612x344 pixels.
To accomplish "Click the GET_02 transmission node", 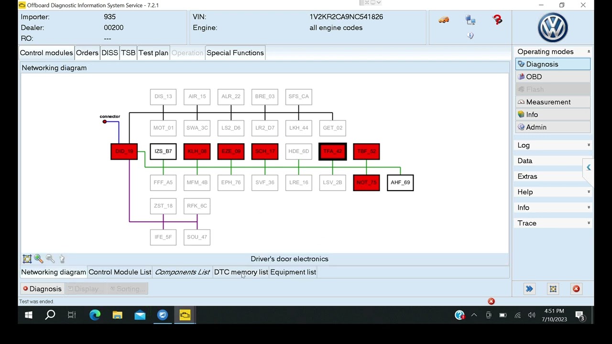I will (x=333, y=128).
